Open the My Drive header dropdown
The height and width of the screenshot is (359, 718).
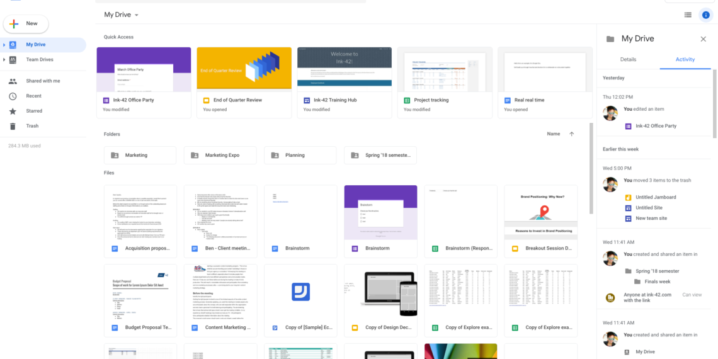122,14
